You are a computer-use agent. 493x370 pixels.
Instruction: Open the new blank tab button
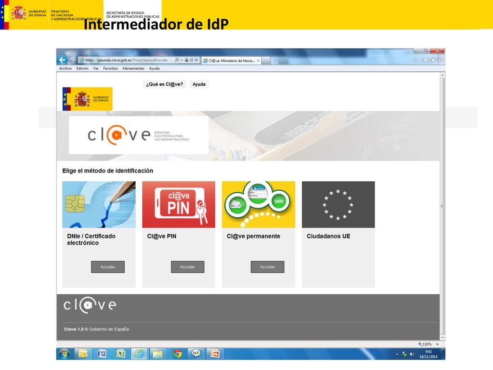(x=266, y=60)
